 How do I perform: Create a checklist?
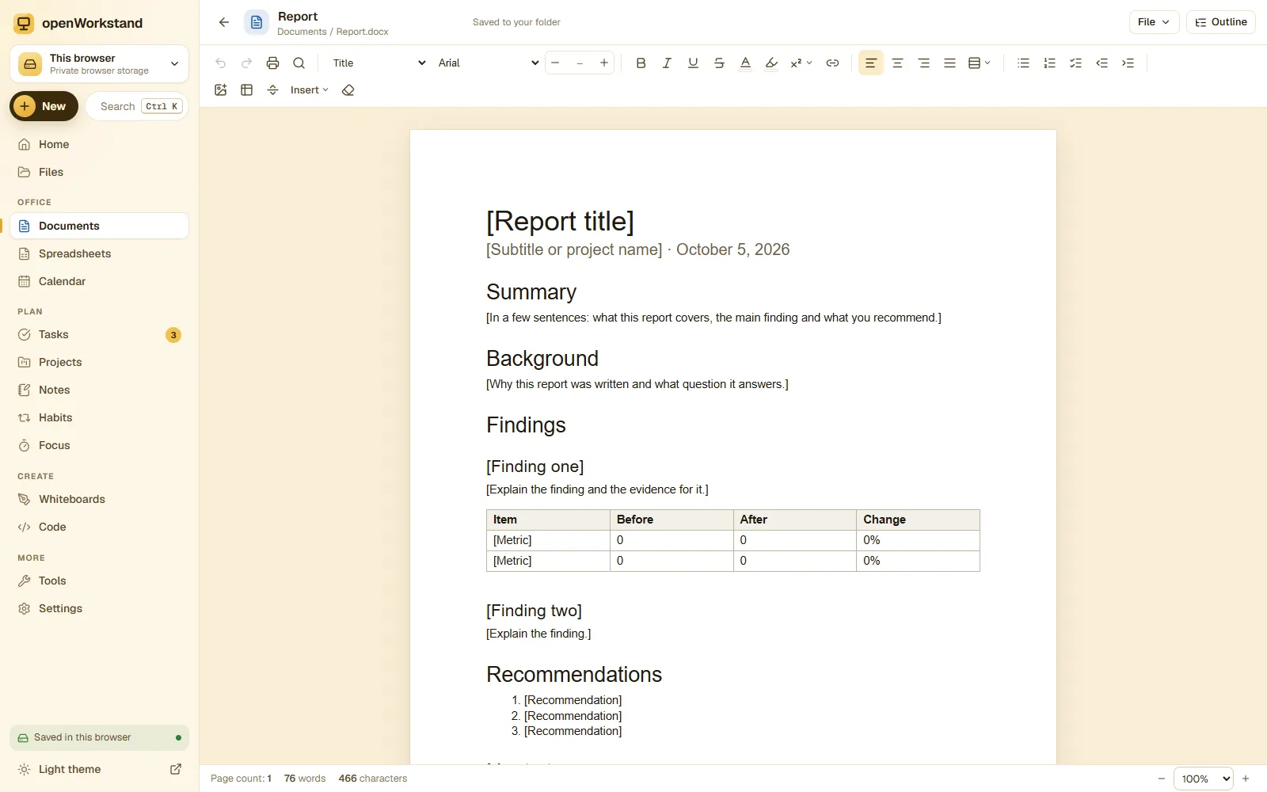(x=1075, y=63)
